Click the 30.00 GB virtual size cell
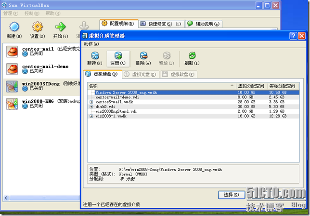 246,107
